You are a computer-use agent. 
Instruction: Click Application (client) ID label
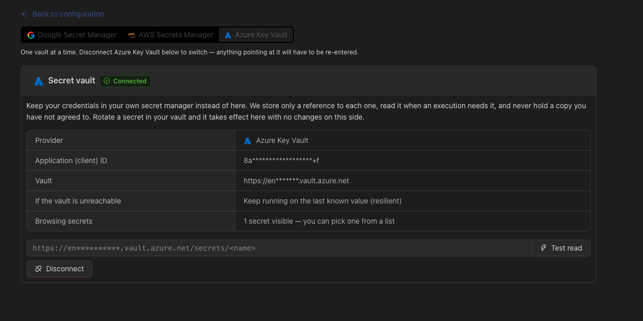[x=71, y=160]
